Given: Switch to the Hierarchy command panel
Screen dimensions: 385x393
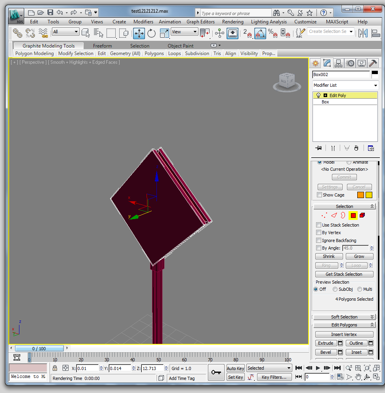Looking at the screenshot, I should coord(338,63).
